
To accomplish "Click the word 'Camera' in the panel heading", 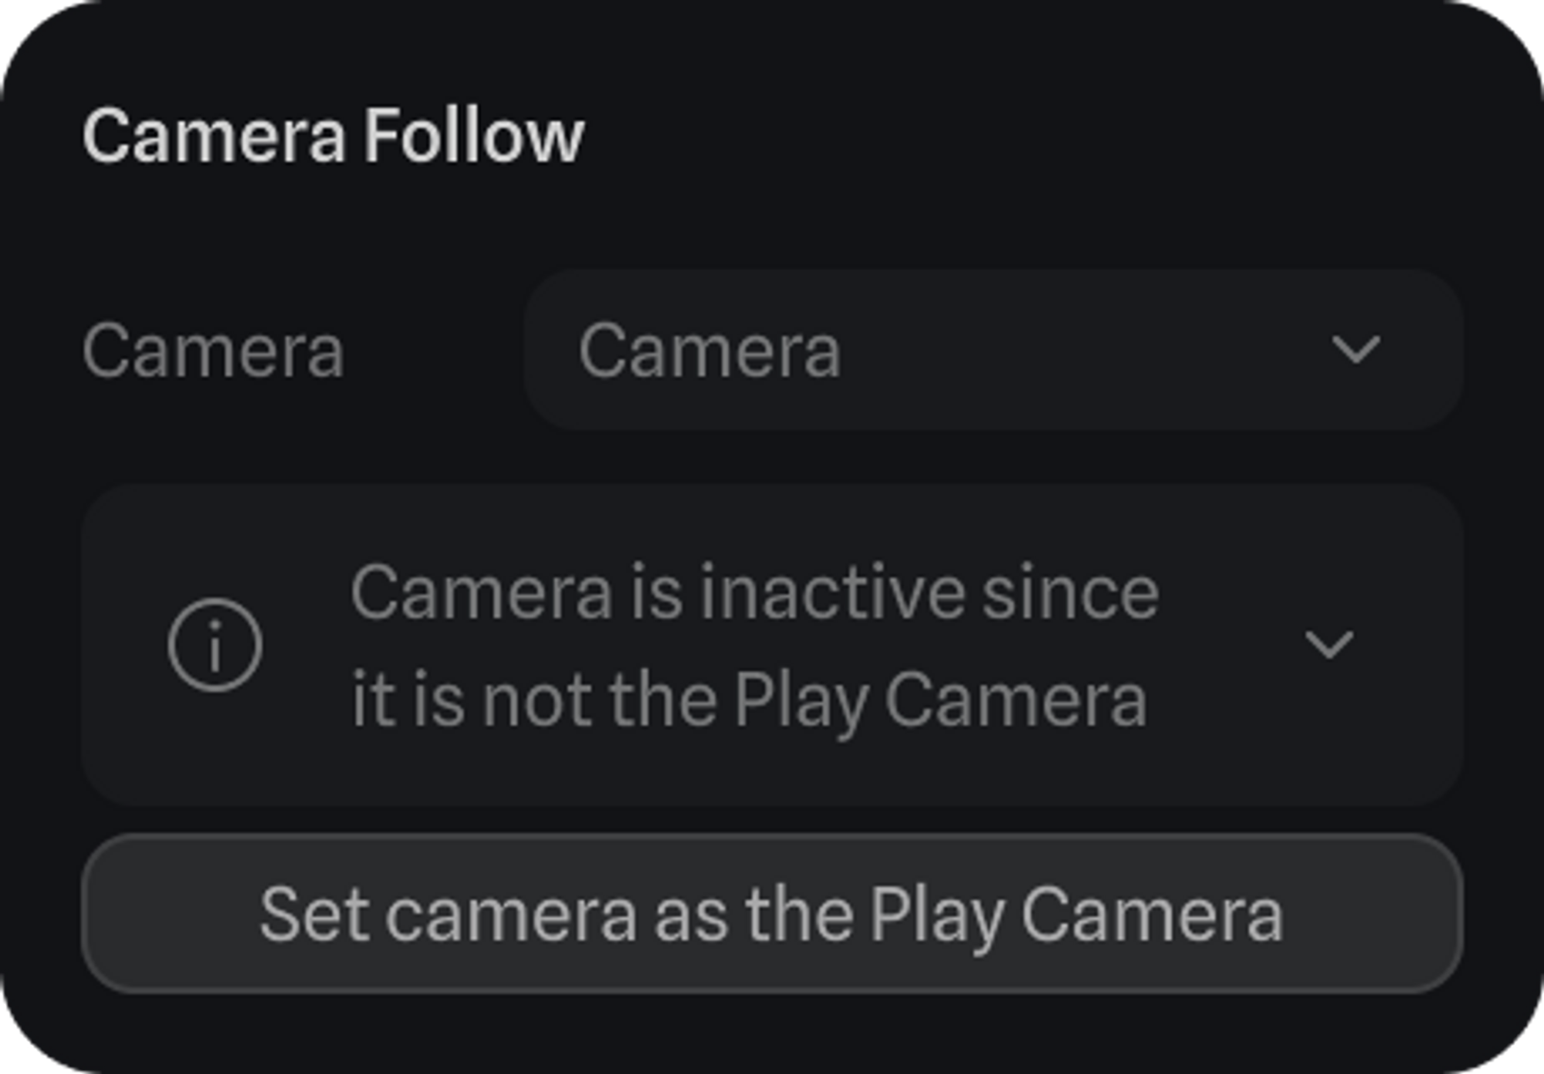I will tap(214, 137).
